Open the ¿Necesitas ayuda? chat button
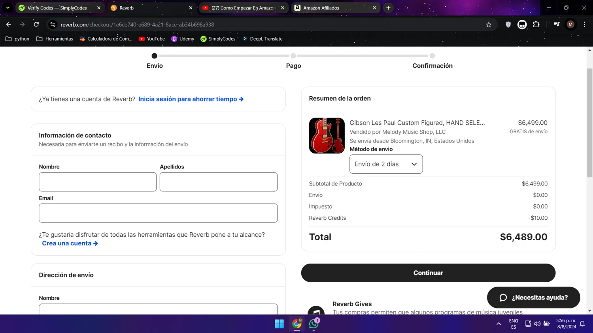The width and height of the screenshot is (593, 333). coord(533,297)
